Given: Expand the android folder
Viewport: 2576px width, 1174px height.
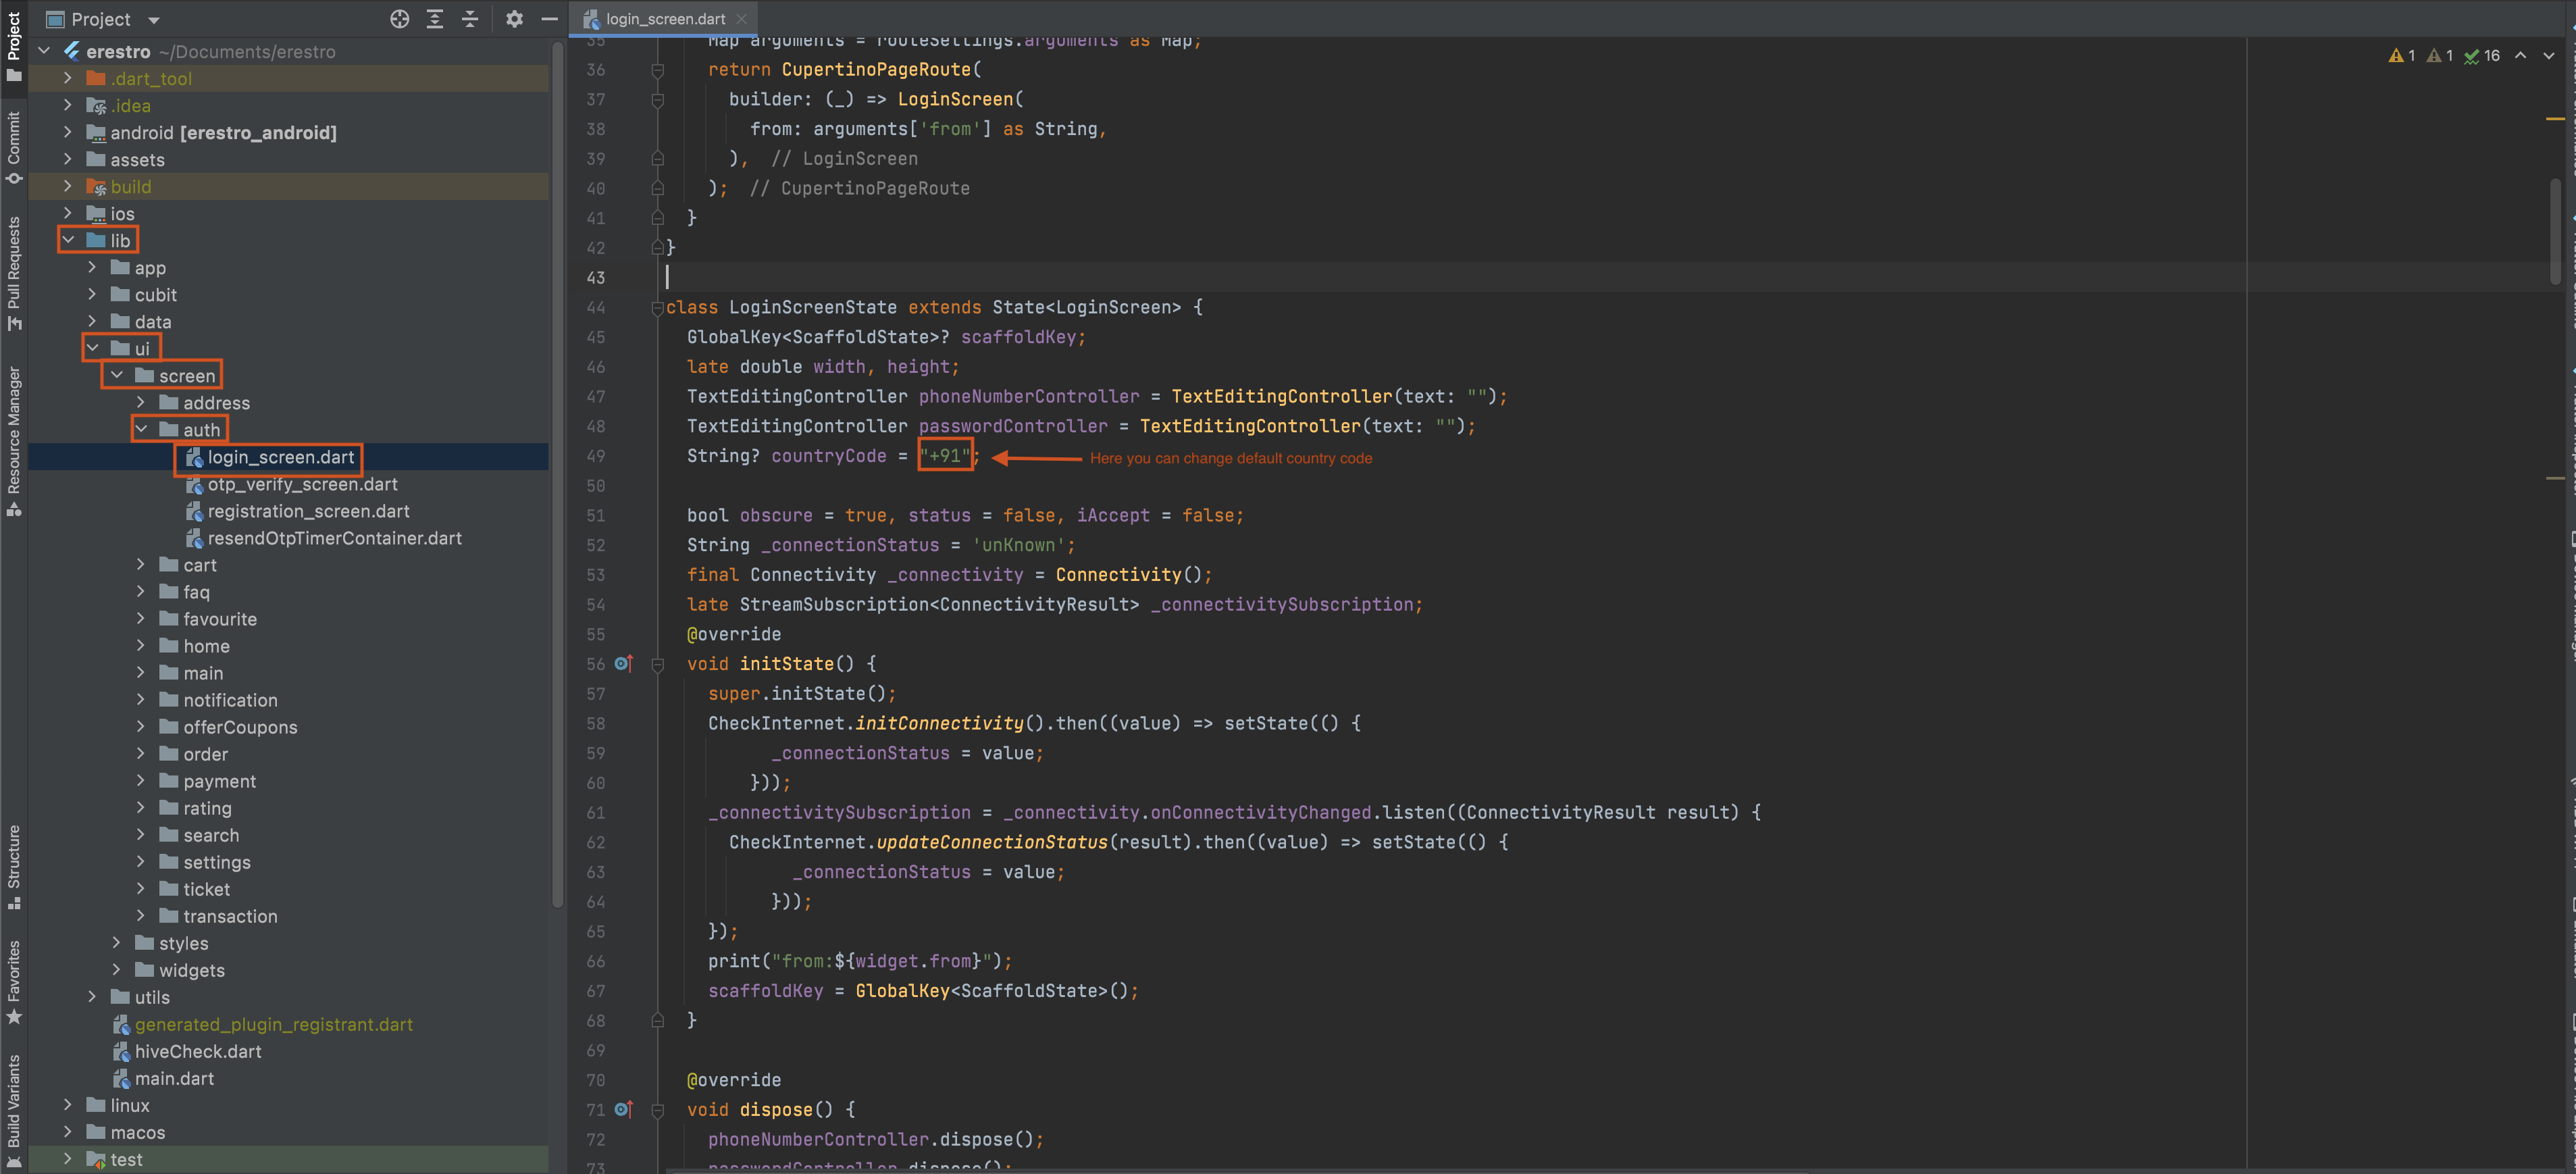Looking at the screenshot, I should (68, 132).
